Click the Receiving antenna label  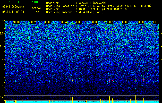[59, 12]
